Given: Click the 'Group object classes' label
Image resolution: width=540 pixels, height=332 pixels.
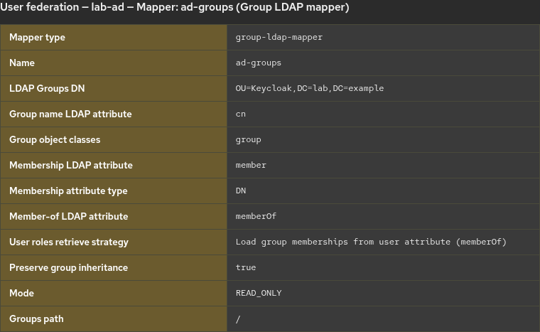Looking at the screenshot, I should (x=55, y=139).
